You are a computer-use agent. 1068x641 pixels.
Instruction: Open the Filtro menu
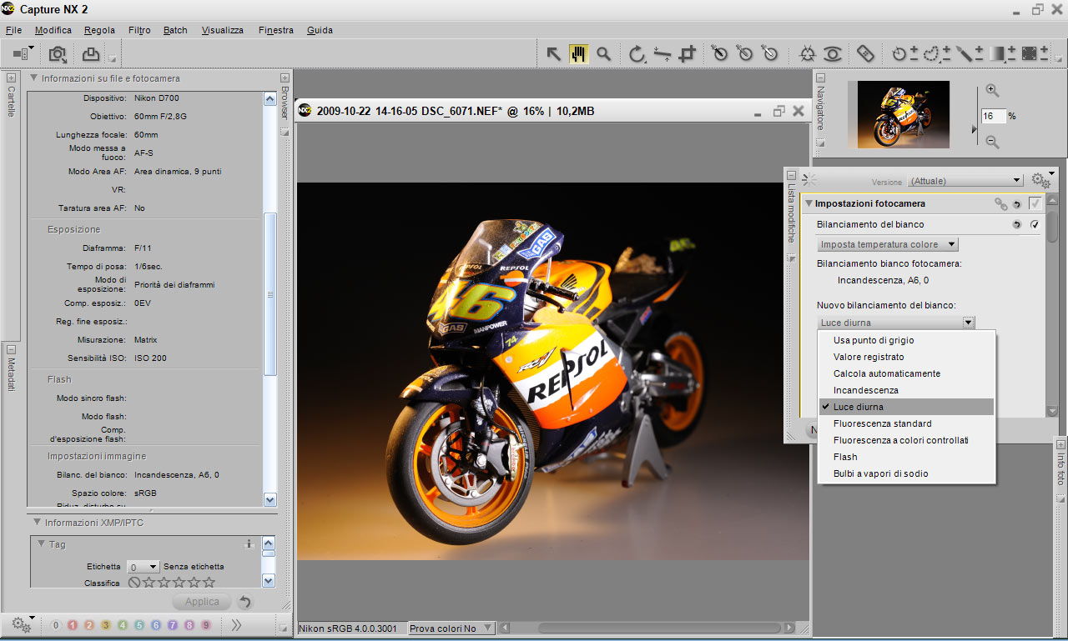pyautogui.click(x=139, y=30)
